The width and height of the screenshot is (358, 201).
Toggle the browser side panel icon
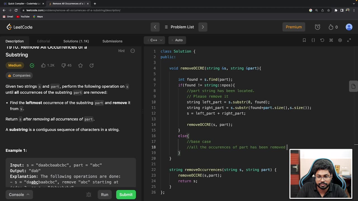[x=342, y=10]
